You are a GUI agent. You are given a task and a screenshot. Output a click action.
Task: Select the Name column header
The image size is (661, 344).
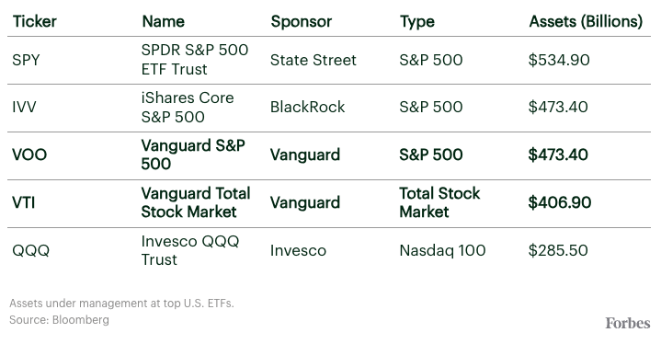(163, 21)
